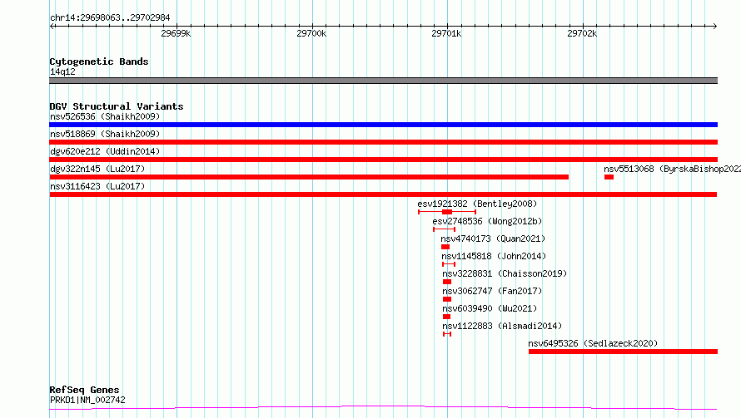
Task: Open the nsv6495326 (Sedlazeck2020) label
Action: pyautogui.click(x=593, y=343)
